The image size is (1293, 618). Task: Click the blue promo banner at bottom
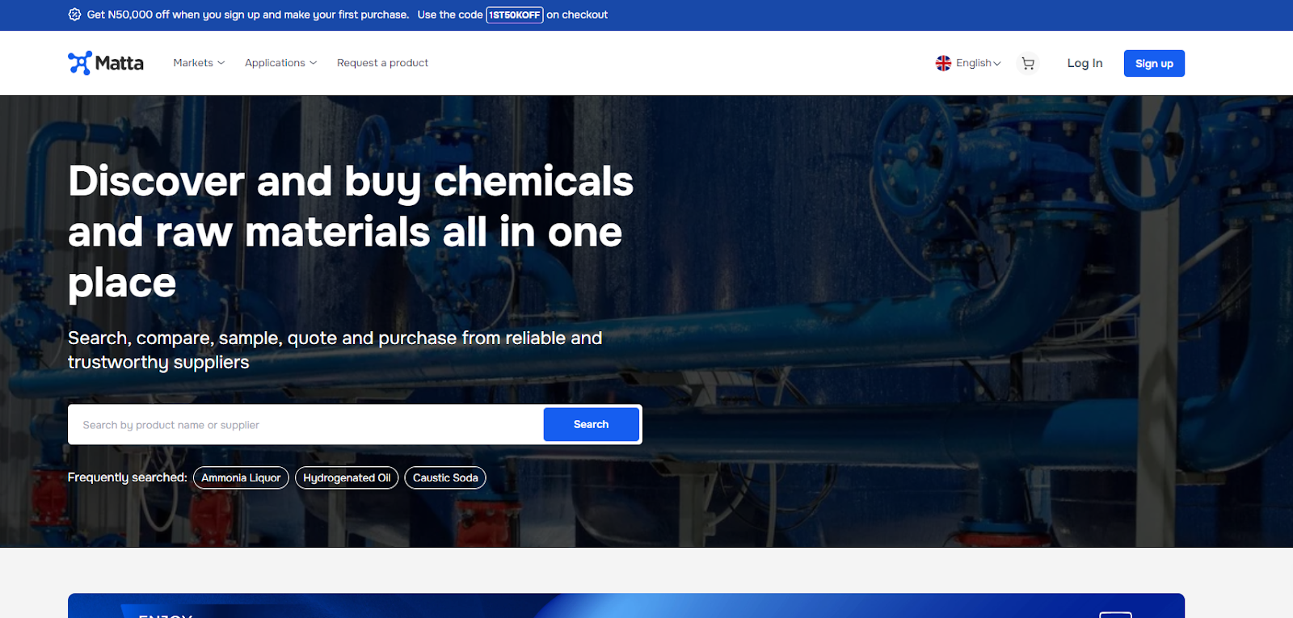pyautogui.click(x=626, y=606)
